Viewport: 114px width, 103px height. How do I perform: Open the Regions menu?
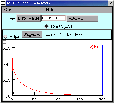32,35
